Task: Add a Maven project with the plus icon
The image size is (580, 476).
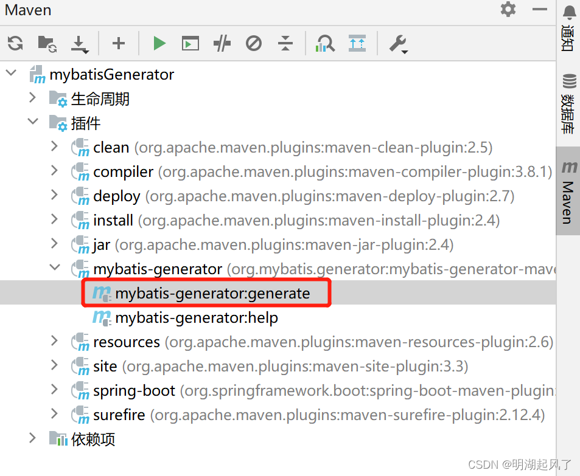Action: coord(118,43)
